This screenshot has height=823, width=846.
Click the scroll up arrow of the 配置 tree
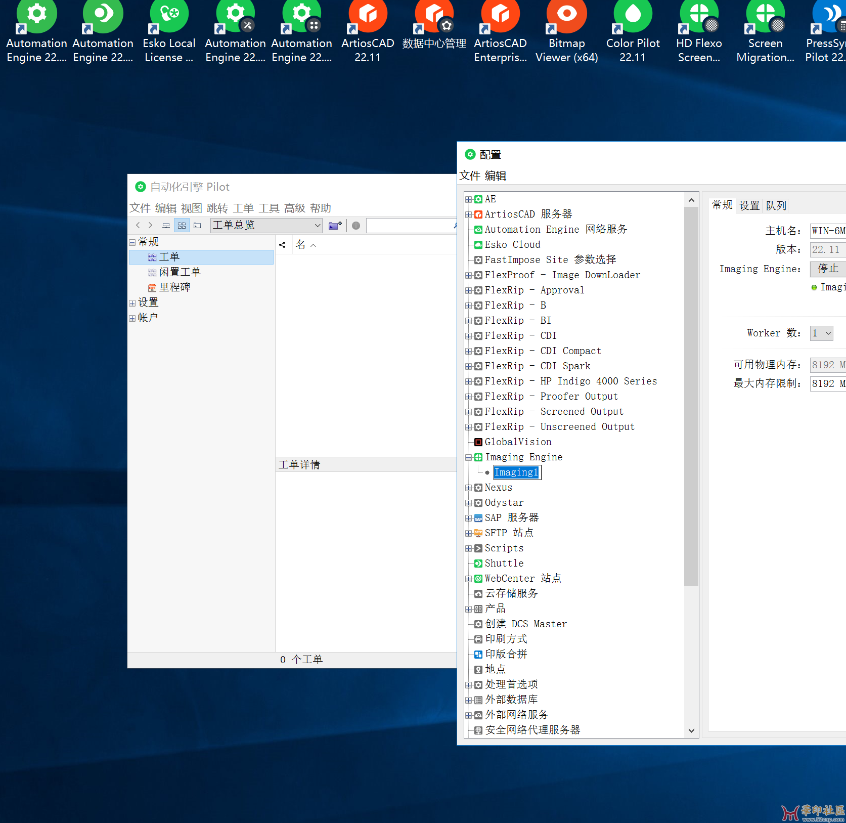691,200
